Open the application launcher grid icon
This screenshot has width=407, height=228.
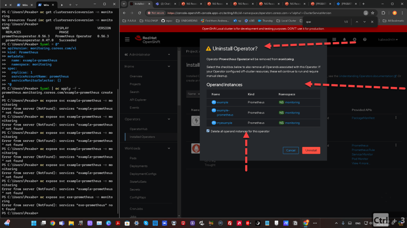click(334, 39)
